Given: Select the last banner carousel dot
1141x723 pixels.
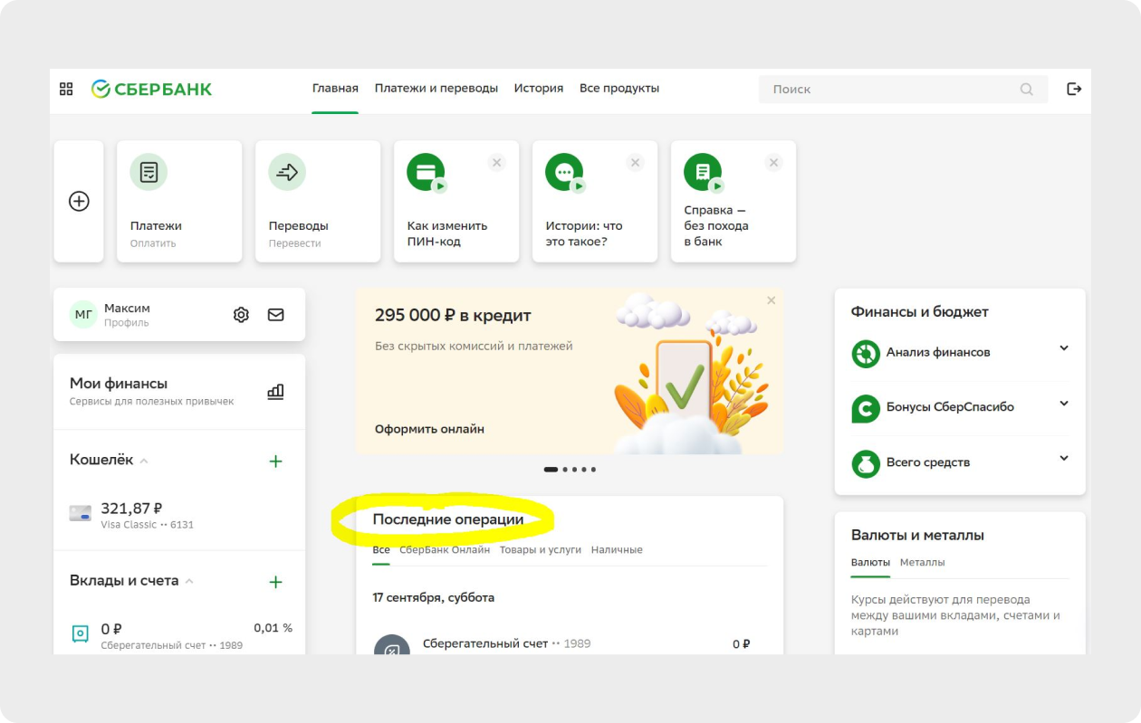Looking at the screenshot, I should 593,470.
